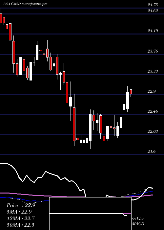
Task: Select the 22.9 price axis label
Action: (x=152, y=91)
